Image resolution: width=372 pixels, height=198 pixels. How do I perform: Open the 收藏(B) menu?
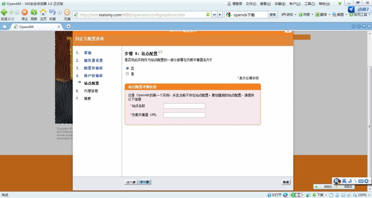(x=280, y=4)
